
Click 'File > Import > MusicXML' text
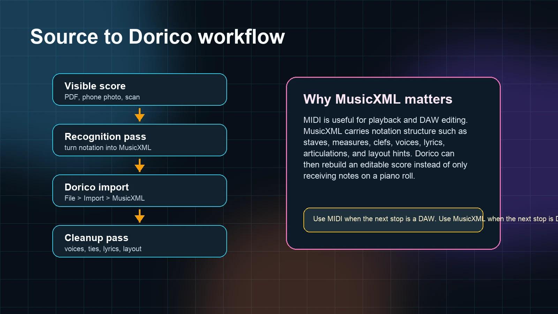[x=105, y=198]
